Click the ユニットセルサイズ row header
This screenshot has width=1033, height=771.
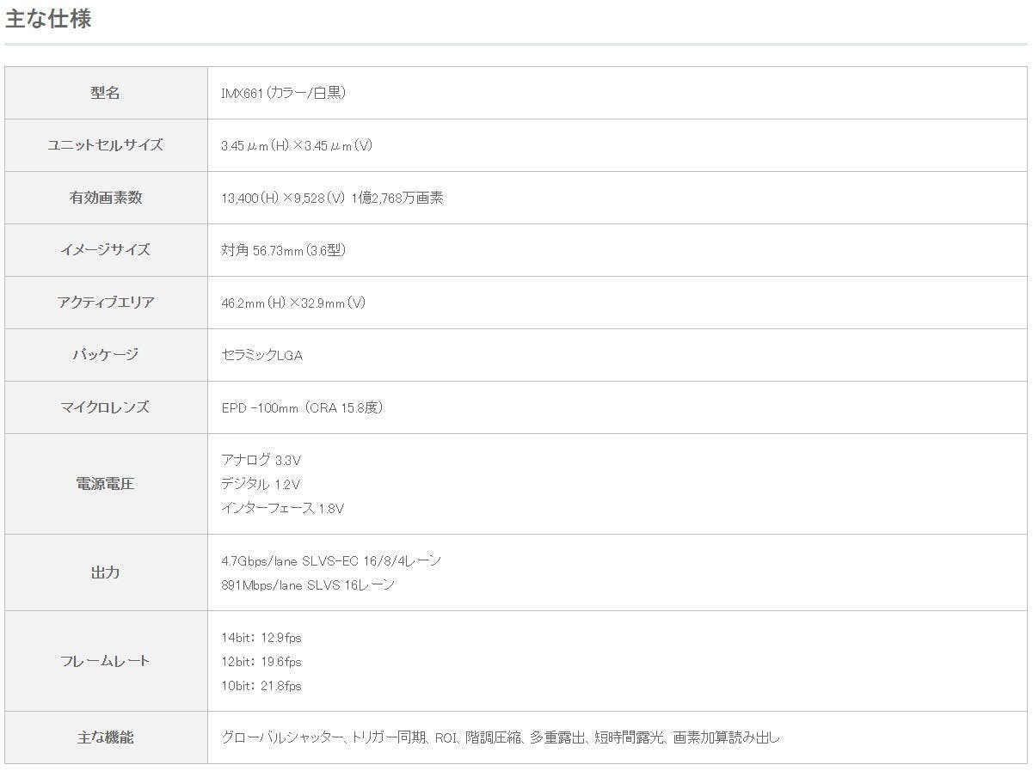click(105, 145)
